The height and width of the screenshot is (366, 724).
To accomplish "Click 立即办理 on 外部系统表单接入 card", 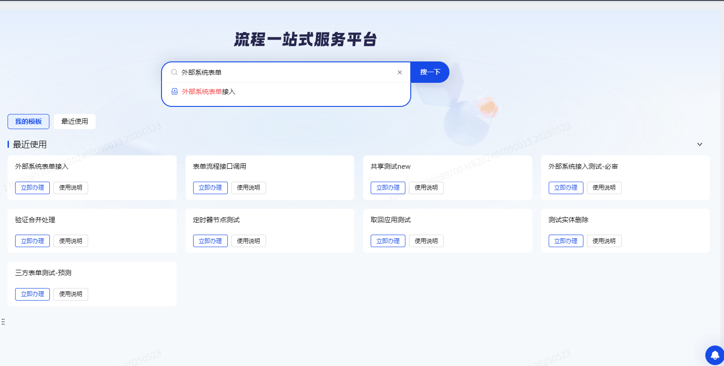I will click(32, 188).
